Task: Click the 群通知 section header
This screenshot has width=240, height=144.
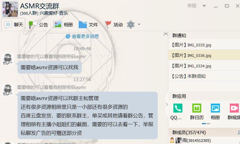Action: point(179,36)
